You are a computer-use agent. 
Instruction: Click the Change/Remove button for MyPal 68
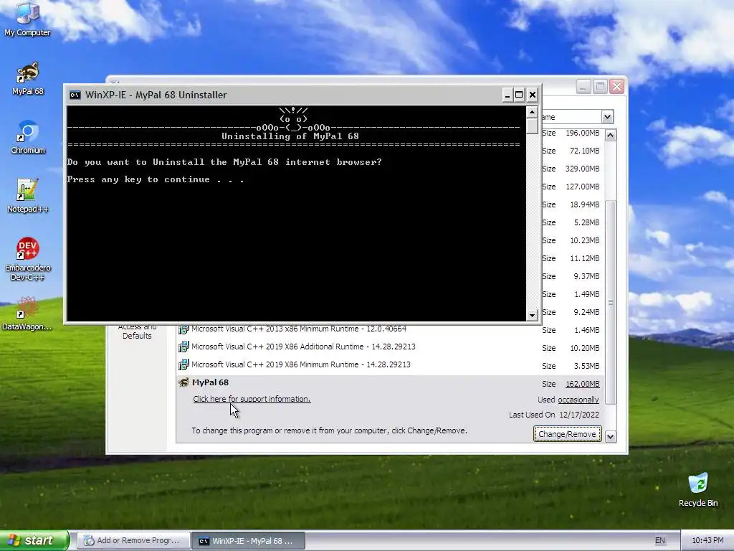tap(567, 434)
